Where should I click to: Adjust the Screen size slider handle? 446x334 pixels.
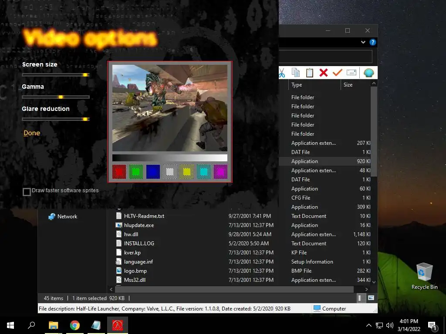pyautogui.click(x=85, y=75)
